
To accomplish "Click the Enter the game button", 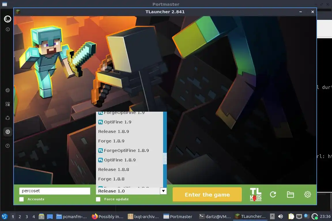I will (207, 194).
